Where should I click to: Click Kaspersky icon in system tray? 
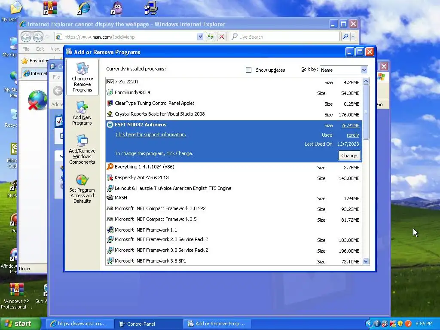tap(392, 324)
